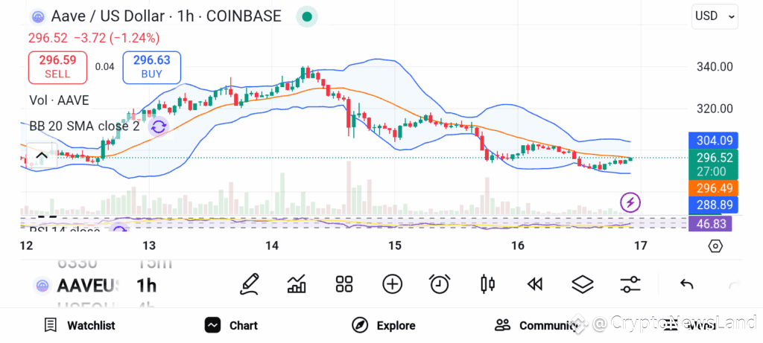Switch to the Explore tab
The width and height of the screenshot is (763, 343).
point(384,325)
